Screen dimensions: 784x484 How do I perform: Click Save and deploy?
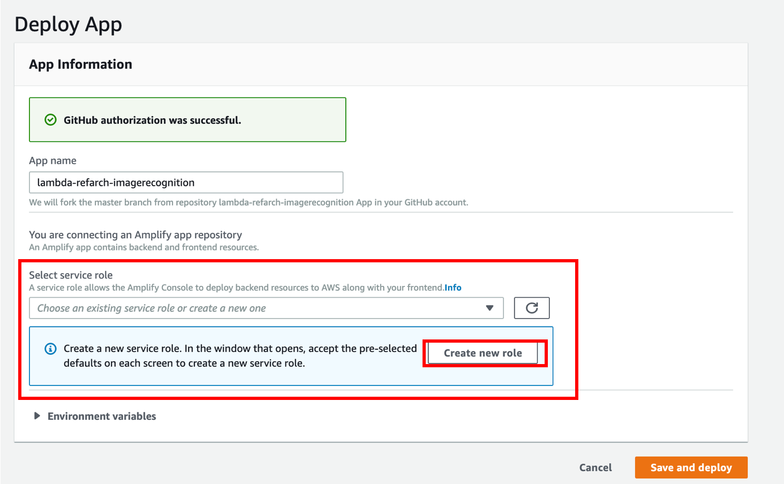(x=691, y=467)
